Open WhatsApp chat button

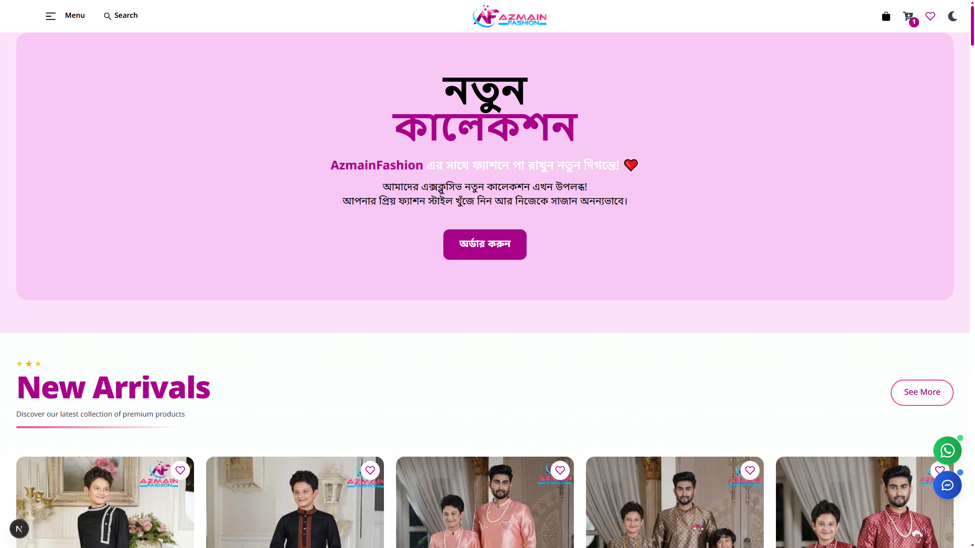coord(947,451)
